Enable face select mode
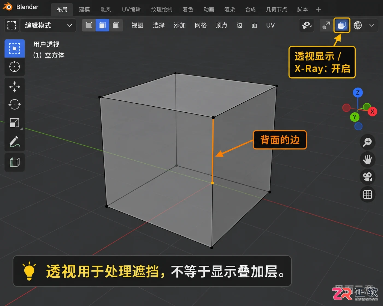This screenshot has width=383, height=306. click(x=116, y=25)
